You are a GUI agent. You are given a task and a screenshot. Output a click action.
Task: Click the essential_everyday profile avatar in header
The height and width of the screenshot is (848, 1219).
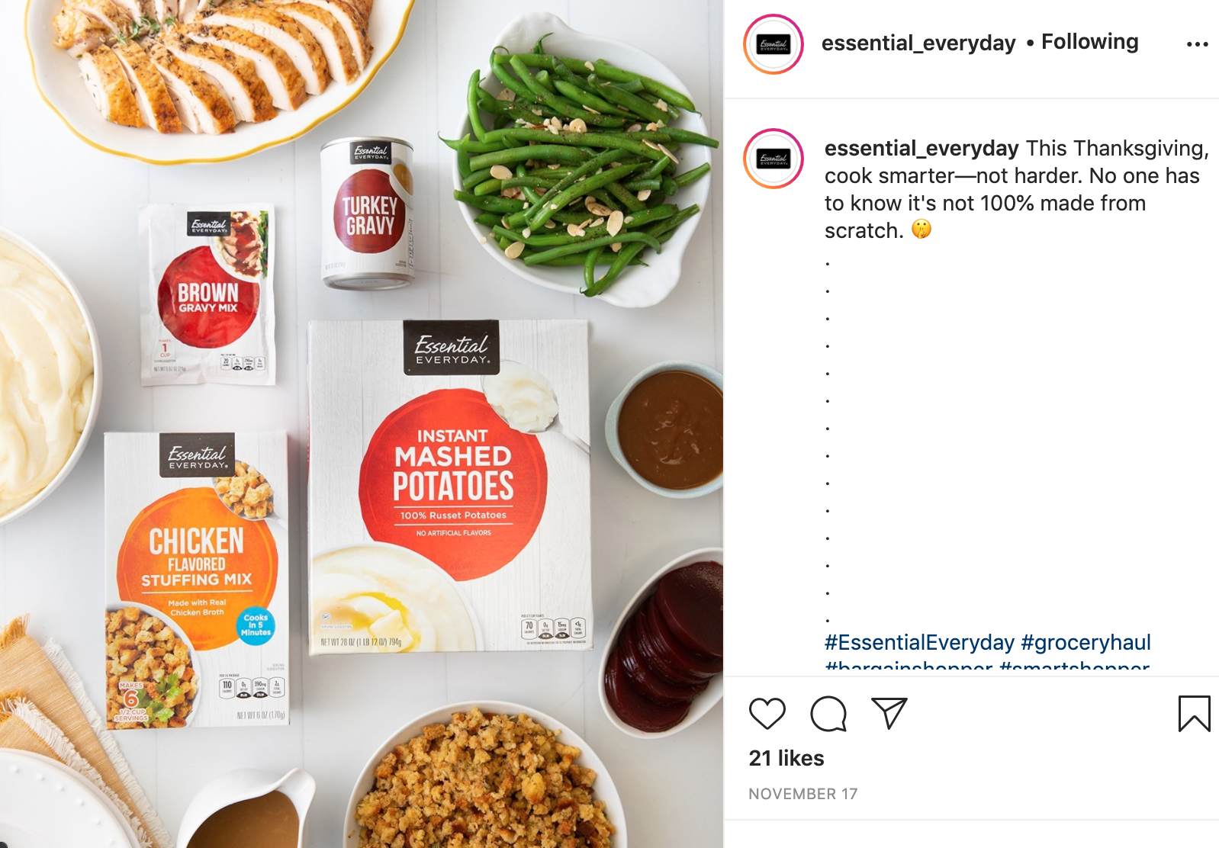tap(774, 44)
